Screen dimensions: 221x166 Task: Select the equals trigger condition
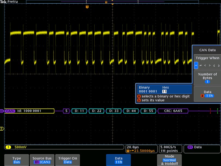(196, 66)
